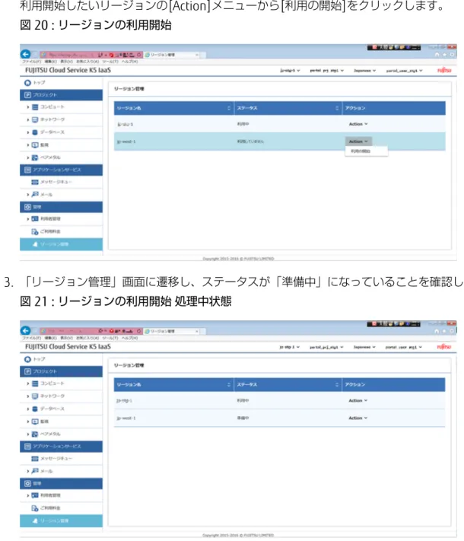Click browser back arrow in Figure 21 screenshot
The height and width of the screenshot is (541, 464).
[x=25, y=330]
